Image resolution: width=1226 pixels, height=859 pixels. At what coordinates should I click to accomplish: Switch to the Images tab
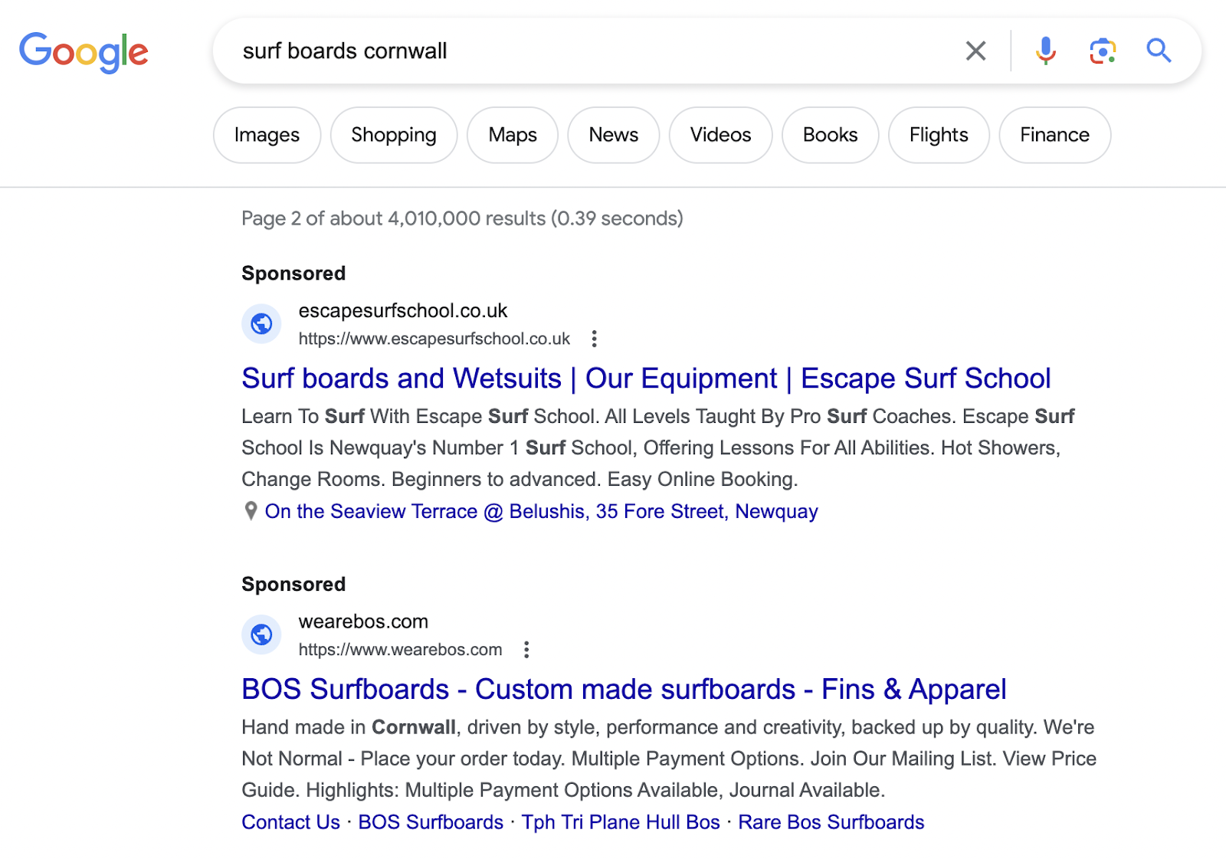tap(267, 135)
